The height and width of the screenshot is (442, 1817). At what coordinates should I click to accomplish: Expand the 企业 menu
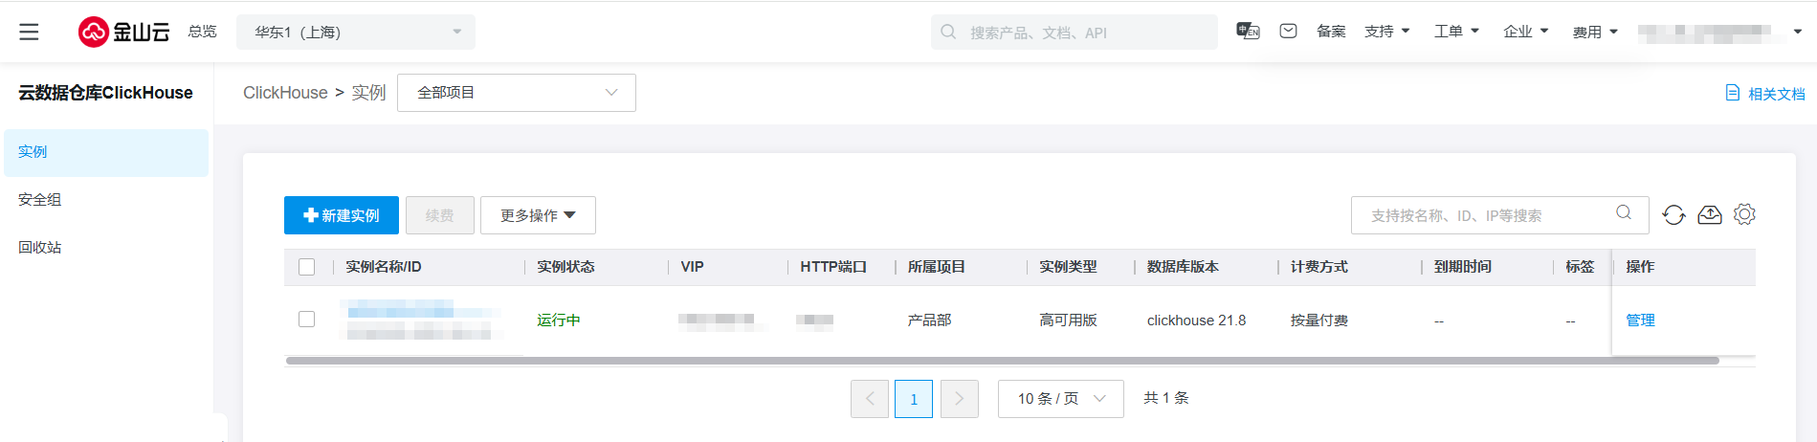[1526, 32]
